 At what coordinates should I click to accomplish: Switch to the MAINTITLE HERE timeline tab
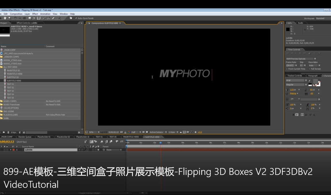(131, 137)
